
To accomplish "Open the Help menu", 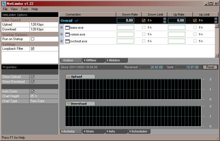I will (x=35, y=9).
